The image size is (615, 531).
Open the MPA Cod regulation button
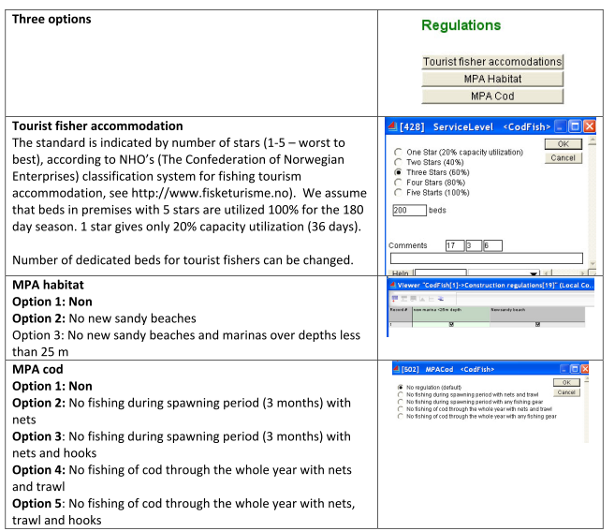click(x=492, y=96)
